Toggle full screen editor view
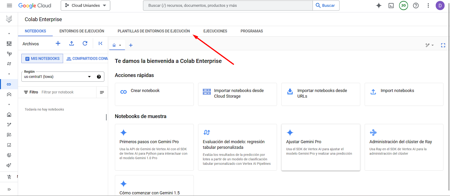The width and height of the screenshot is (450, 196). (443, 45)
